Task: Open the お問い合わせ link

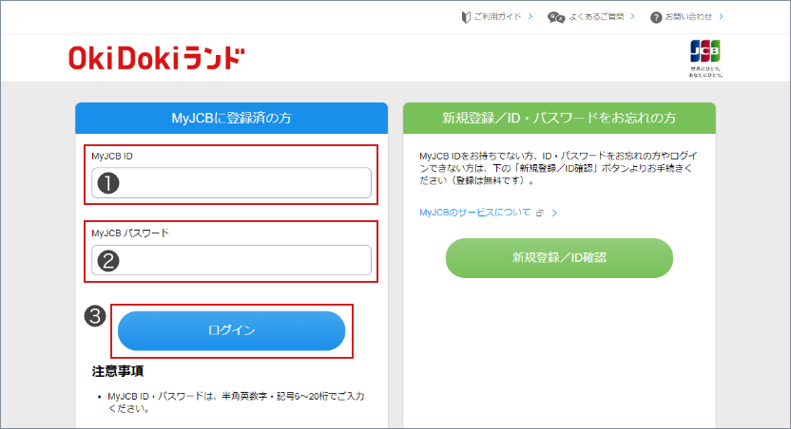Action: pyautogui.click(x=688, y=17)
